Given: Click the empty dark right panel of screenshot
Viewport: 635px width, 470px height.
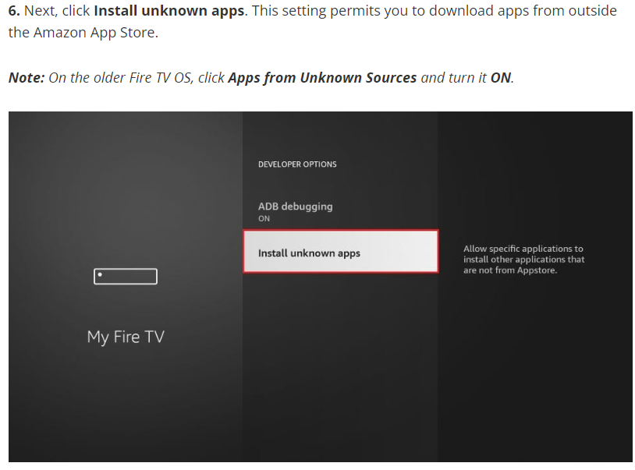Looking at the screenshot, I should (534, 374).
